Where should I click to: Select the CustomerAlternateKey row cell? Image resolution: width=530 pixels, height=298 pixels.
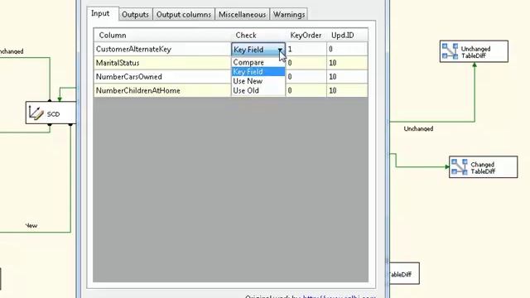click(162, 50)
